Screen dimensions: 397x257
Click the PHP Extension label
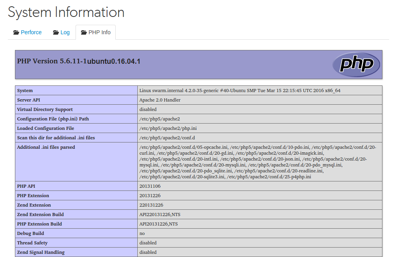(33, 196)
